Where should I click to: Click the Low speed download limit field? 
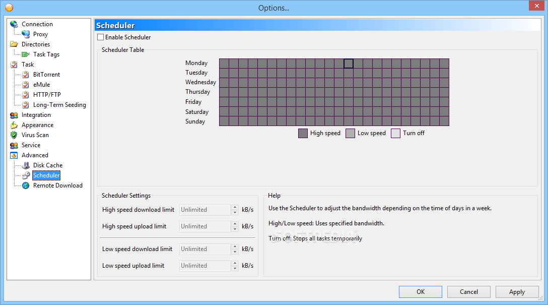point(205,249)
